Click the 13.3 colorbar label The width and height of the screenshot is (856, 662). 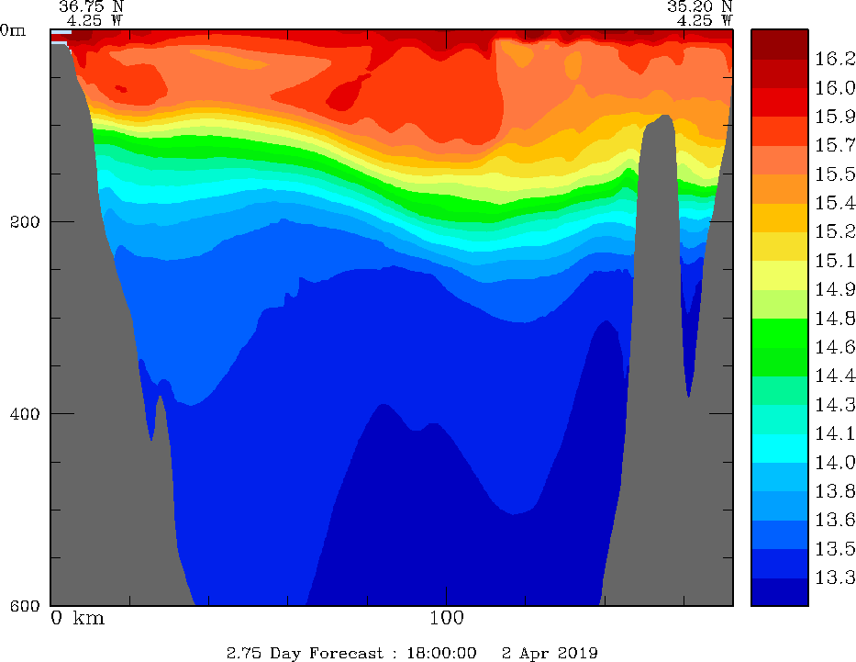pos(835,578)
